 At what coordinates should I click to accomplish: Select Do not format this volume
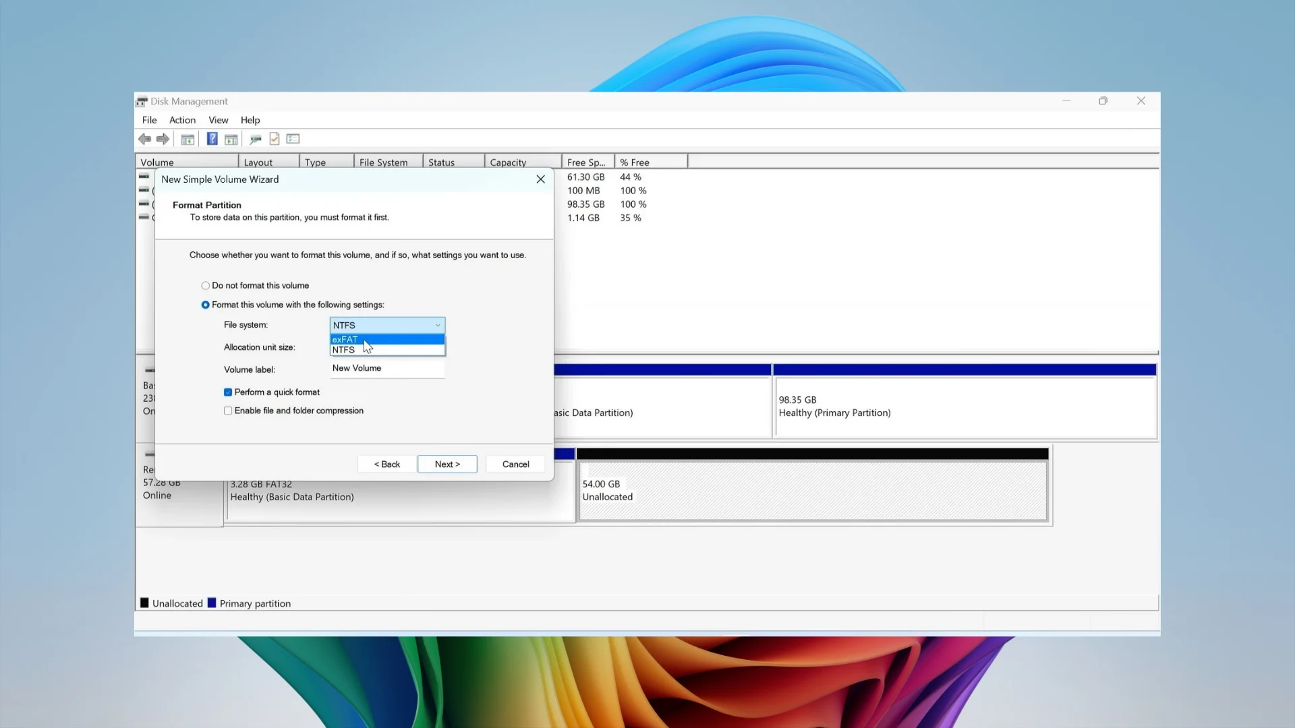click(205, 286)
